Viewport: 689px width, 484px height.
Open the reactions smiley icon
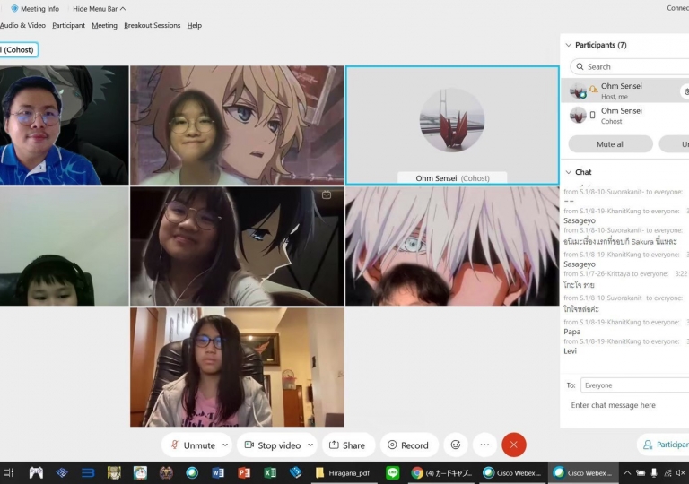coord(456,445)
